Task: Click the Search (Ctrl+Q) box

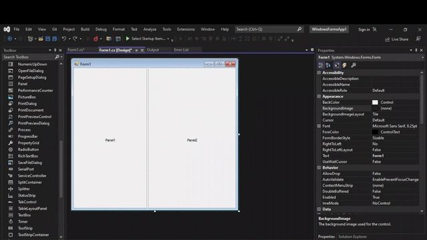Action: point(269,29)
